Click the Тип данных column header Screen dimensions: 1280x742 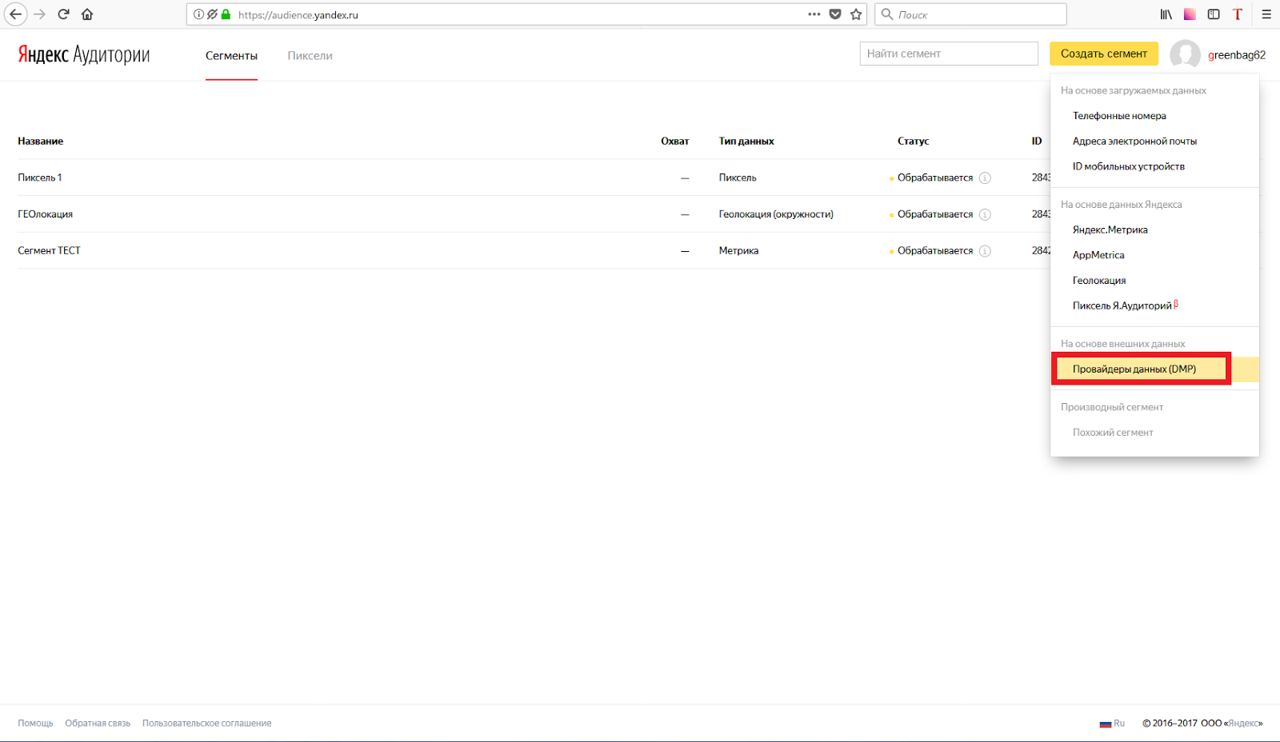click(x=746, y=142)
